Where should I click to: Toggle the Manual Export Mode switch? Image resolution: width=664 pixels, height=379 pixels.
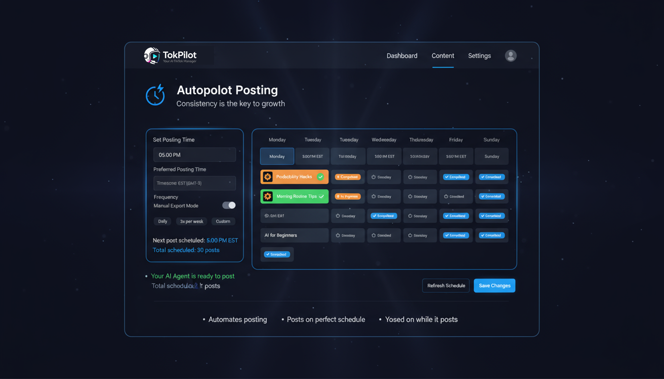pyautogui.click(x=229, y=205)
